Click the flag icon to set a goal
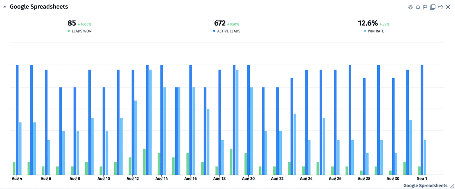This screenshot has height=189, width=455. click(425, 7)
